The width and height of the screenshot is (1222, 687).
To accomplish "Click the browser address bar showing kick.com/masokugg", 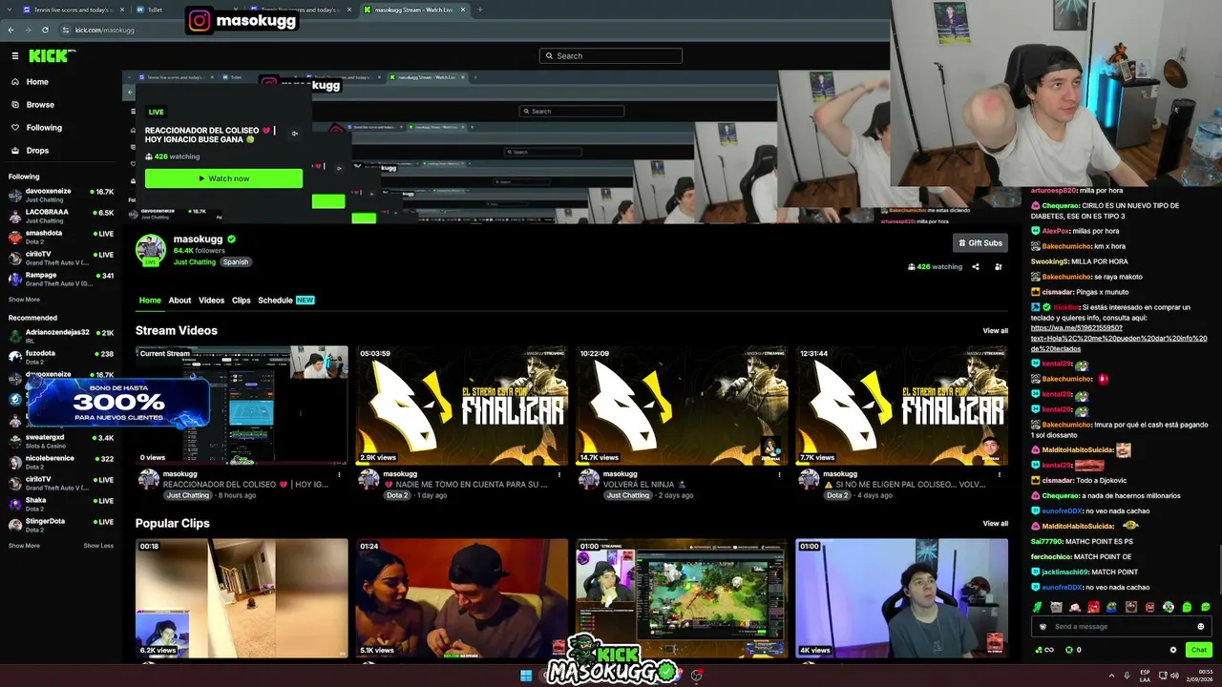I will (x=105, y=30).
